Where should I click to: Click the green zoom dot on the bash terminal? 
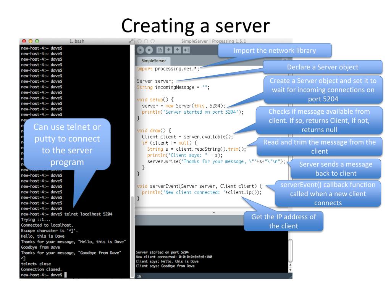pyautogui.click(x=37, y=41)
